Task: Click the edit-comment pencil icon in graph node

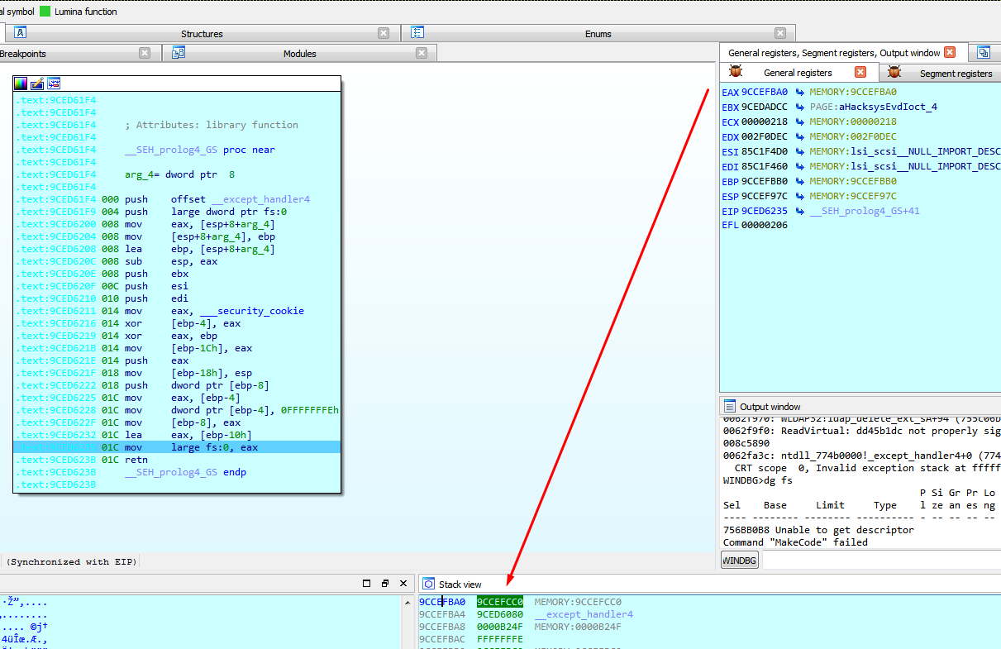Action: [37, 84]
